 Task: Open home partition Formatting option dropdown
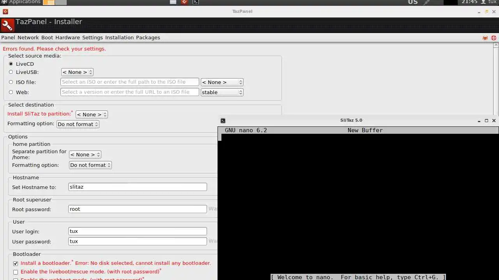coord(90,165)
